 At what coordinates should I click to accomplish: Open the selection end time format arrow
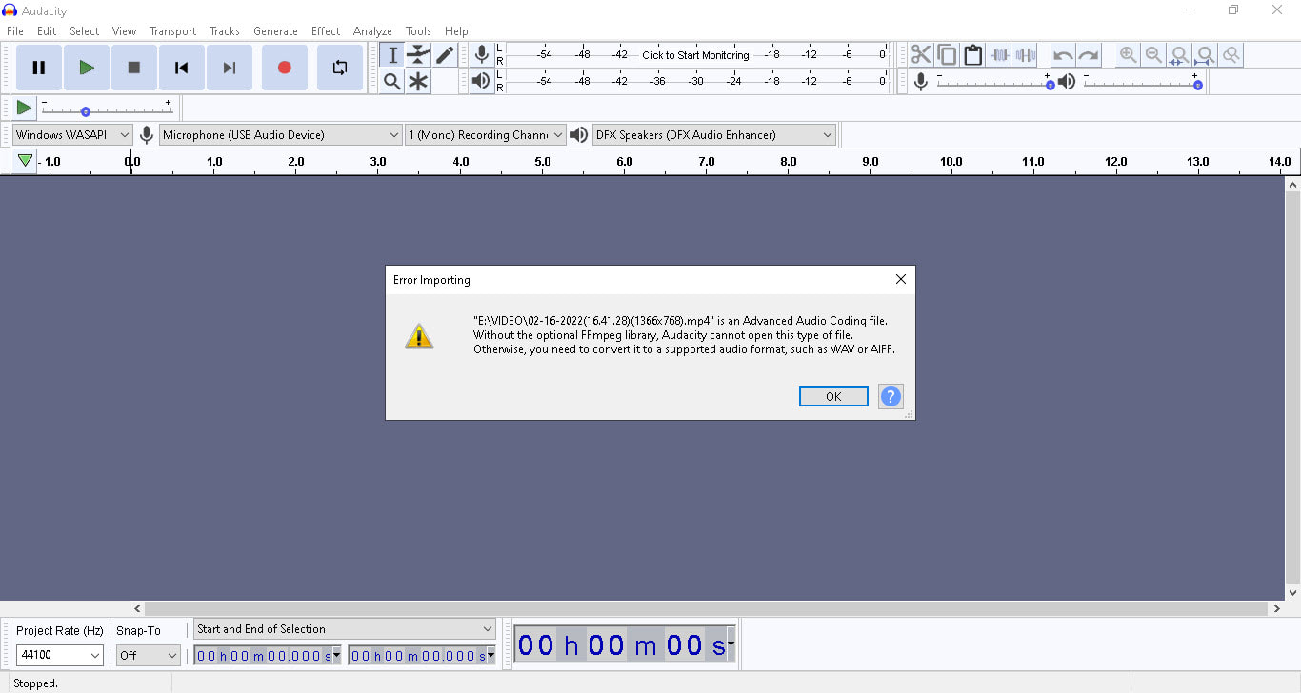[x=490, y=655]
